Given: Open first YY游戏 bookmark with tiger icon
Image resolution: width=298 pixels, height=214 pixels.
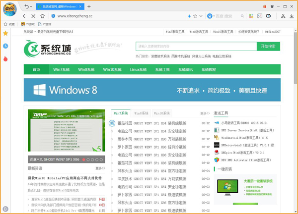Looking at the screenshot, I should click(x=28, y=24).
